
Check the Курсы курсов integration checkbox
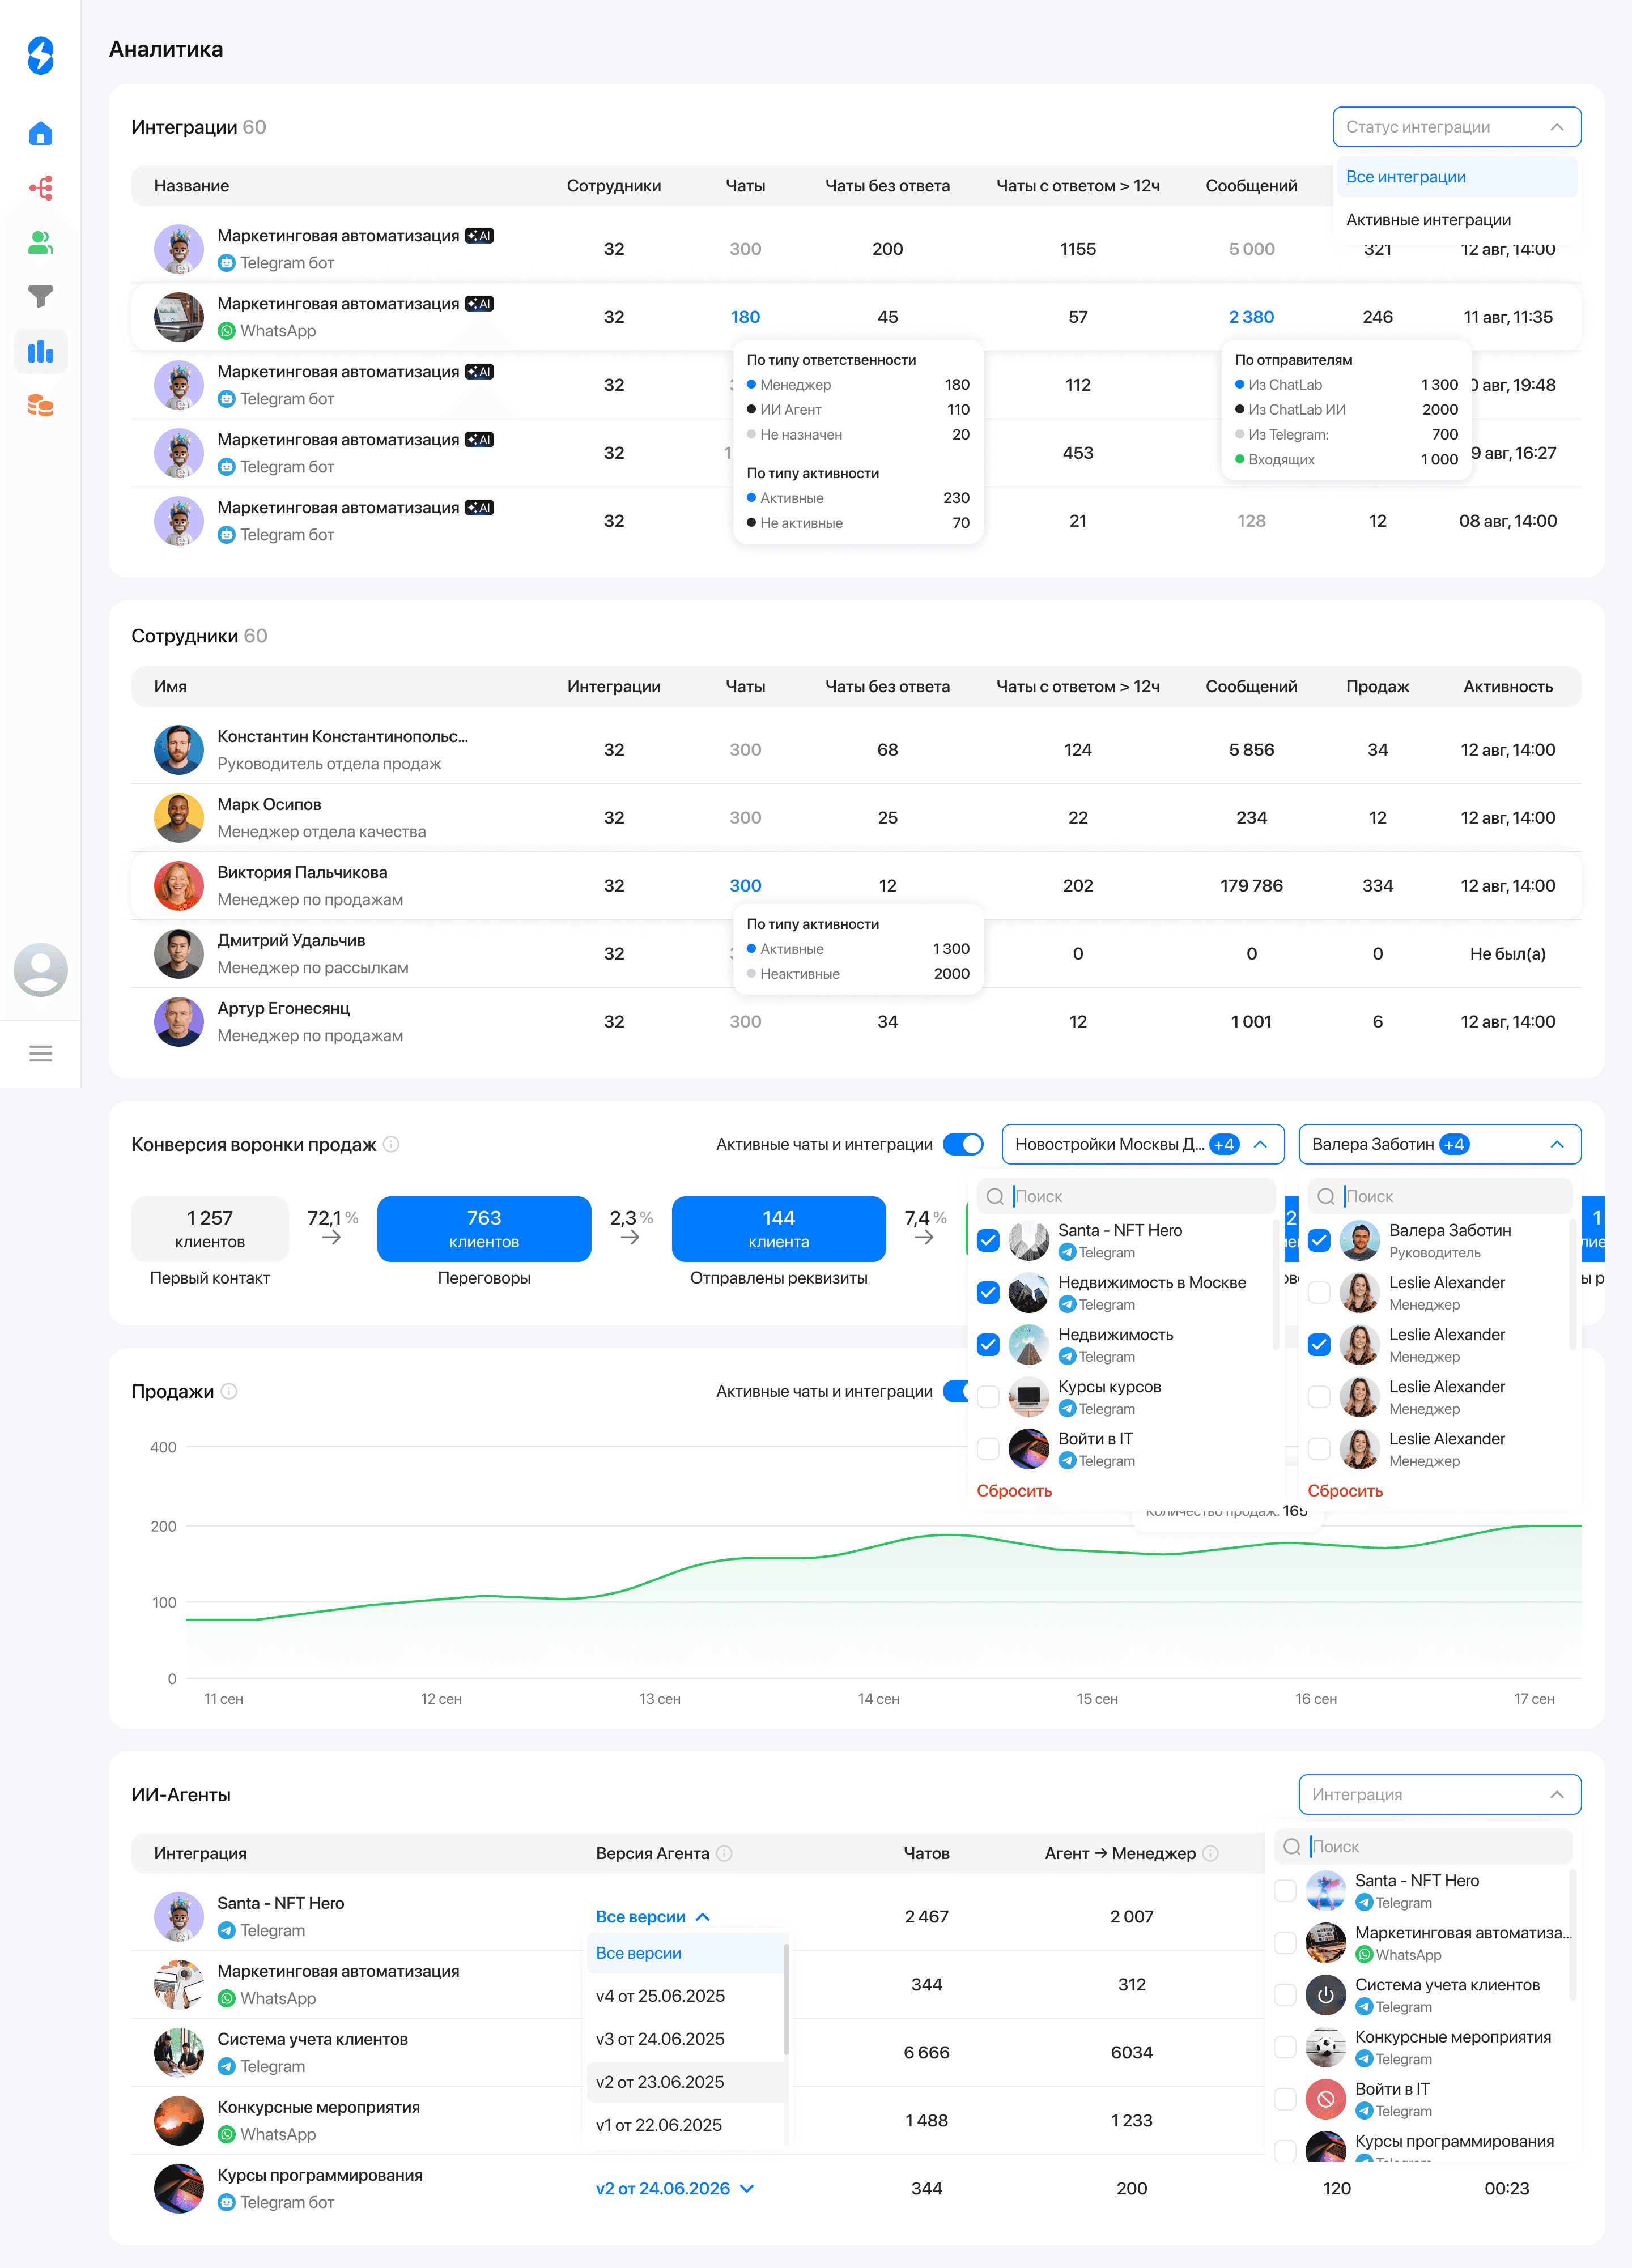pyautogui.click(x=988, y=1396)
